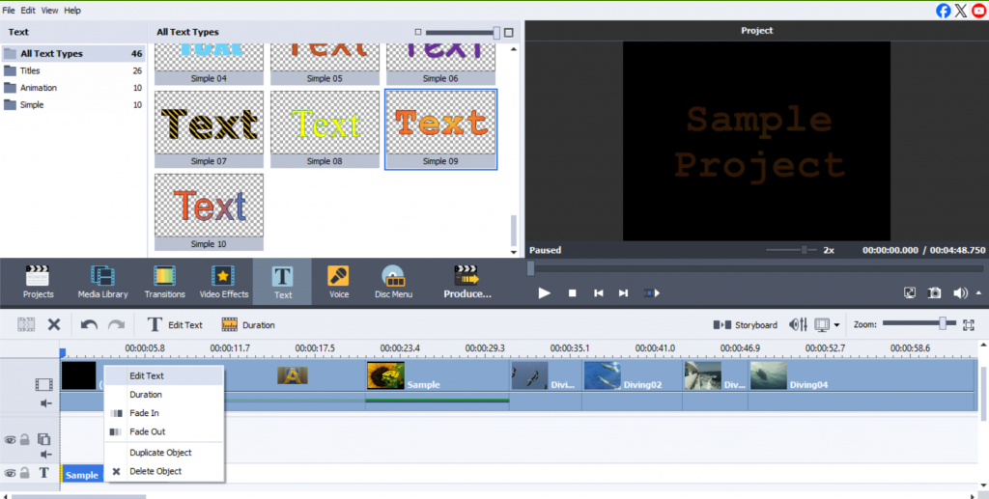Expand the Titles text category
Screen dimensions: 989x499
click(30, 70)
